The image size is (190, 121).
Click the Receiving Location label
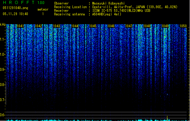click(x=70, y=7)
